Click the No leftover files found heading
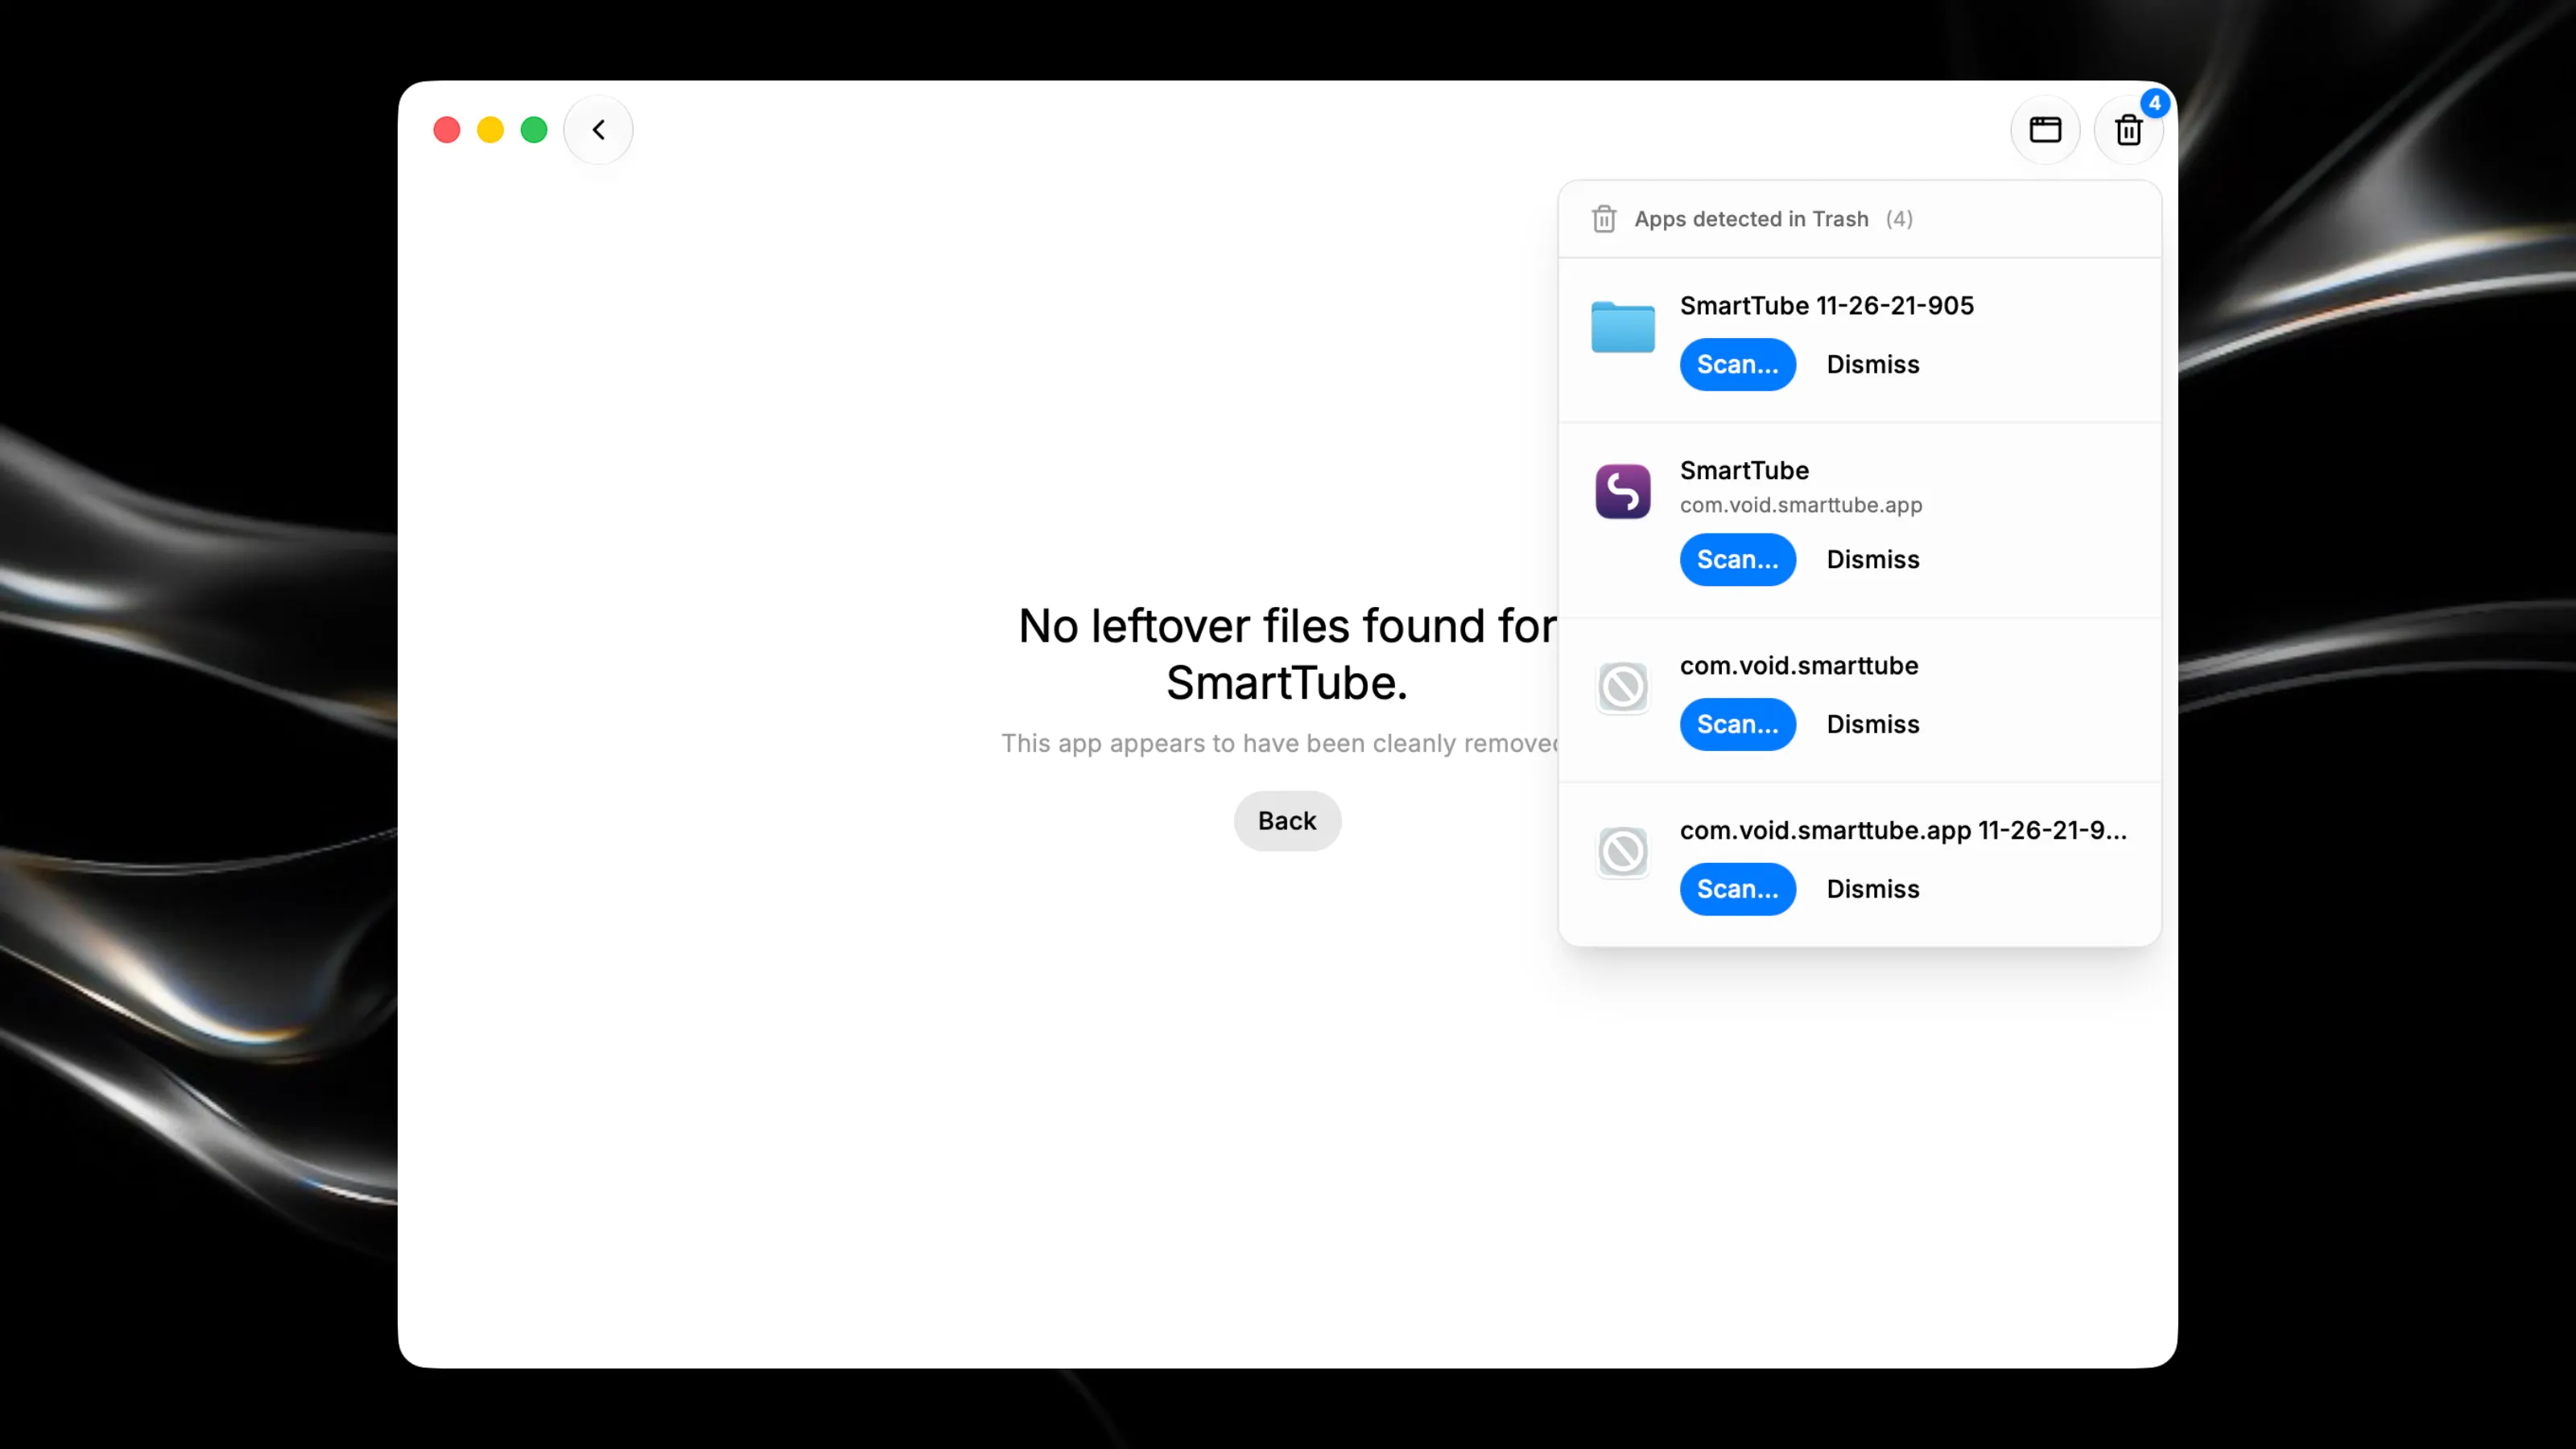This screenshot has height=1449, width=2576. 1287,654
